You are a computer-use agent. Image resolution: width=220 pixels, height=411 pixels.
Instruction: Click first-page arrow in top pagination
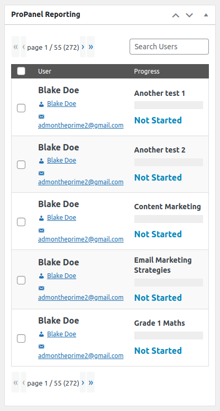pos(16,47)
